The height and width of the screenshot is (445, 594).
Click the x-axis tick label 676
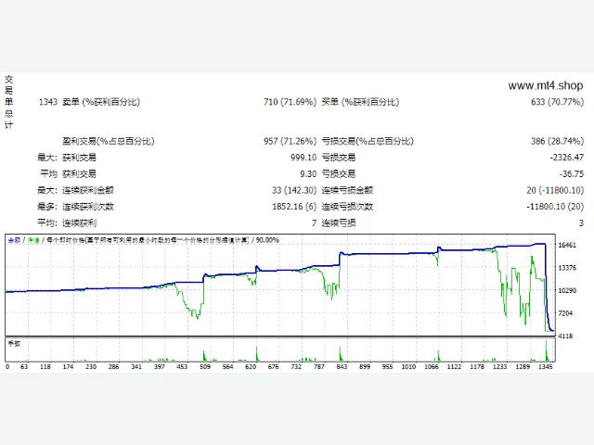[x=273, y=367]
